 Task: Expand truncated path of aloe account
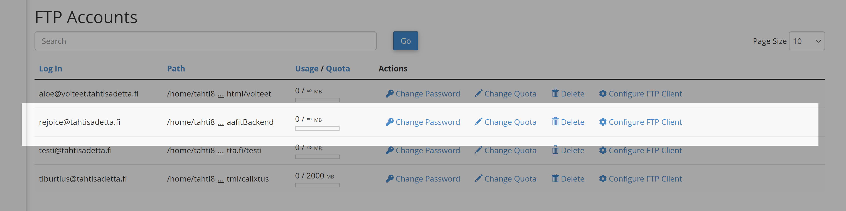[x=221, y=94]
